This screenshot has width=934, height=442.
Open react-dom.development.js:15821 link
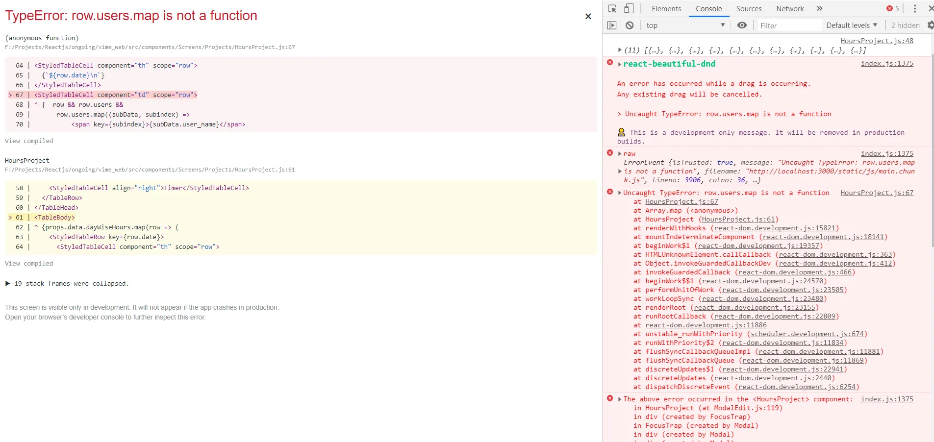click(775, 228)
